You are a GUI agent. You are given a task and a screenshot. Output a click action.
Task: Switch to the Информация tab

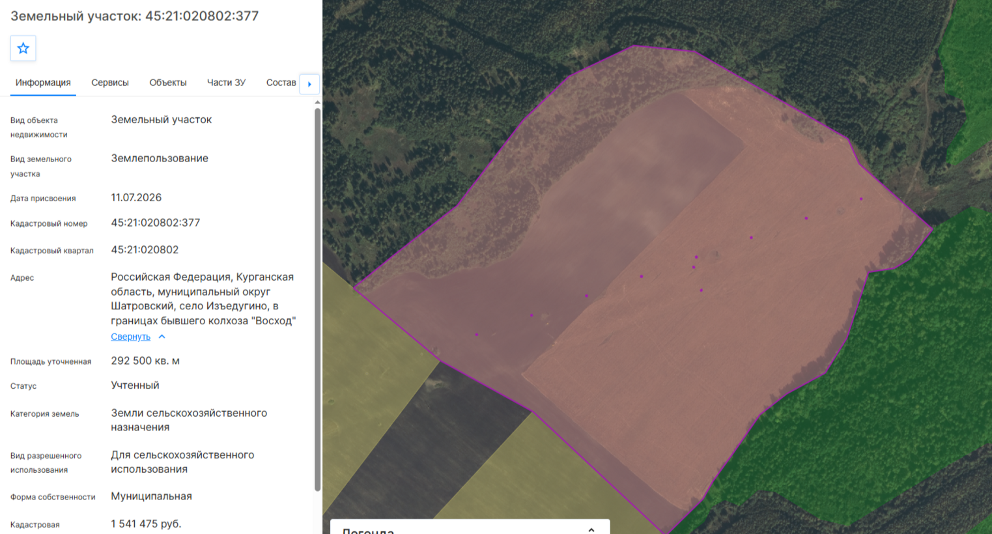pyautogui.click(x=43, y=83)
